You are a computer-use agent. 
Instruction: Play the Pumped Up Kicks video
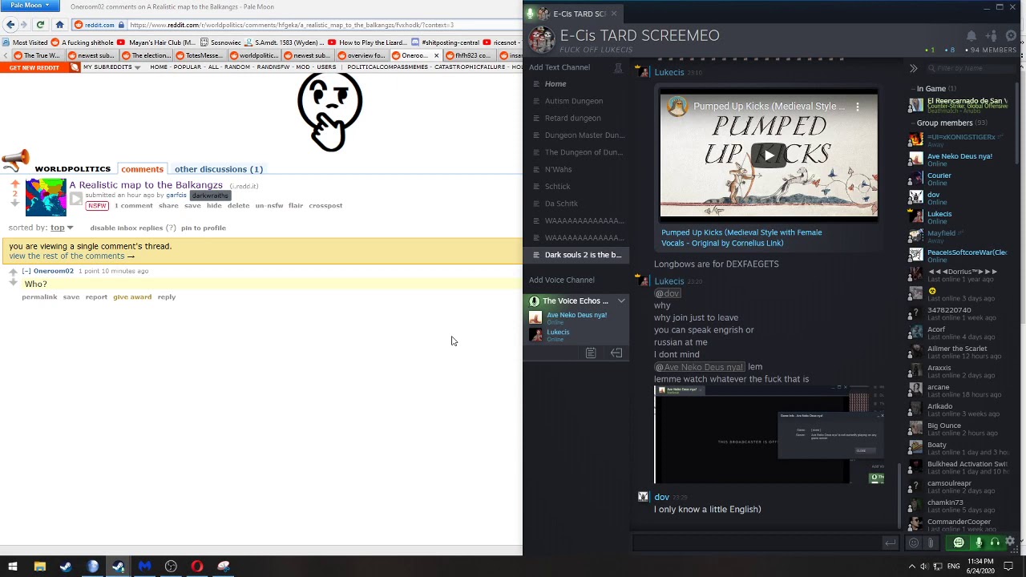click(x=769, y=155)
